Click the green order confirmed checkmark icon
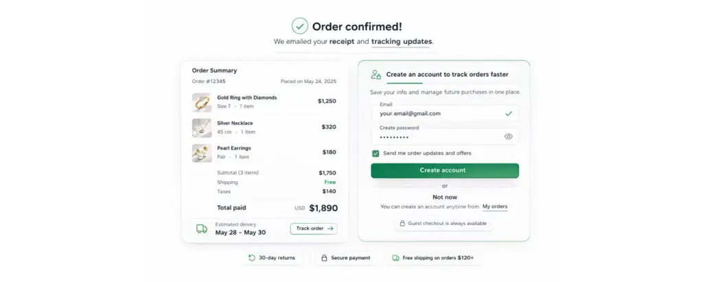 pyautogui.click(x=299, y=26)
